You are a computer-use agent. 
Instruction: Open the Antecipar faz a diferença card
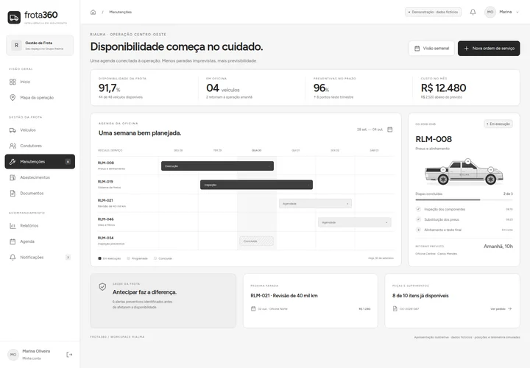click(163, 301)
